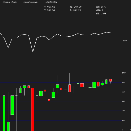Select the high value 'H: 992.80'

[x=76, y=7]
